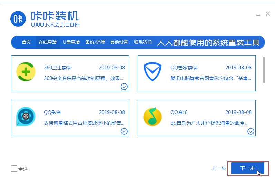
Task: Uncheck the QQ影音 selection checkmark
Action: [x=124, y=131]
